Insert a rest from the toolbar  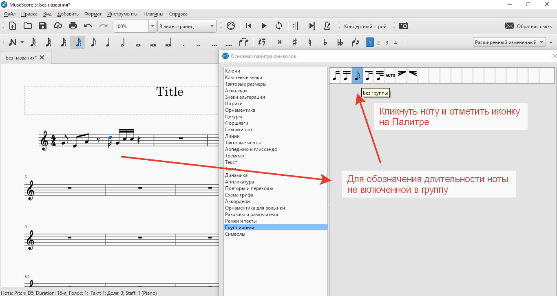point(261,42)
